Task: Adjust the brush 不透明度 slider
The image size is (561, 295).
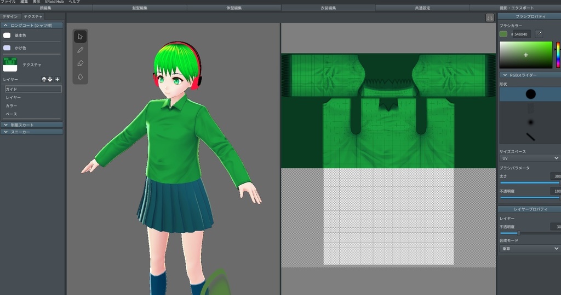Action: [530, 197]
